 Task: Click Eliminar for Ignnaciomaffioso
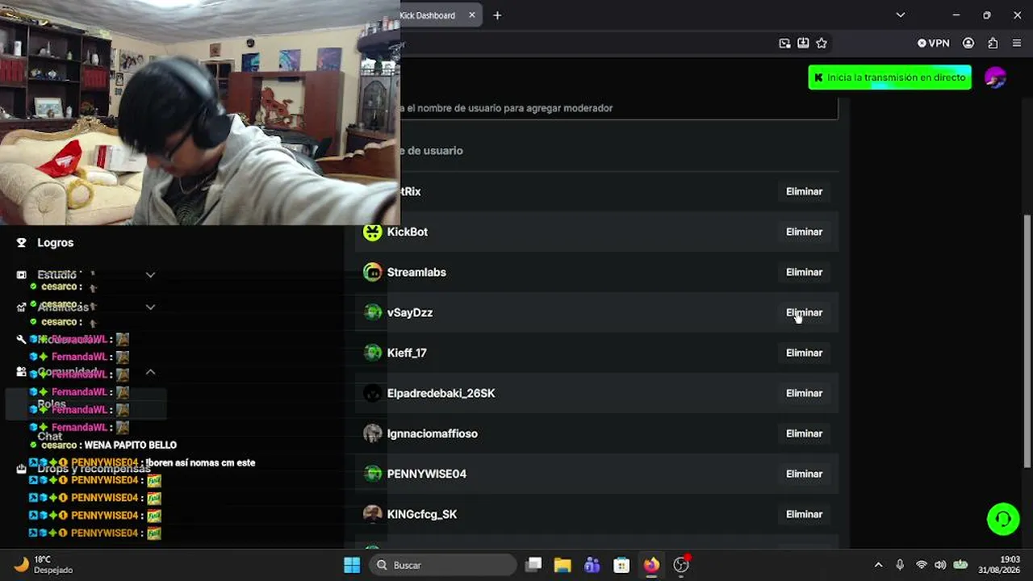(x=805, y=433)
